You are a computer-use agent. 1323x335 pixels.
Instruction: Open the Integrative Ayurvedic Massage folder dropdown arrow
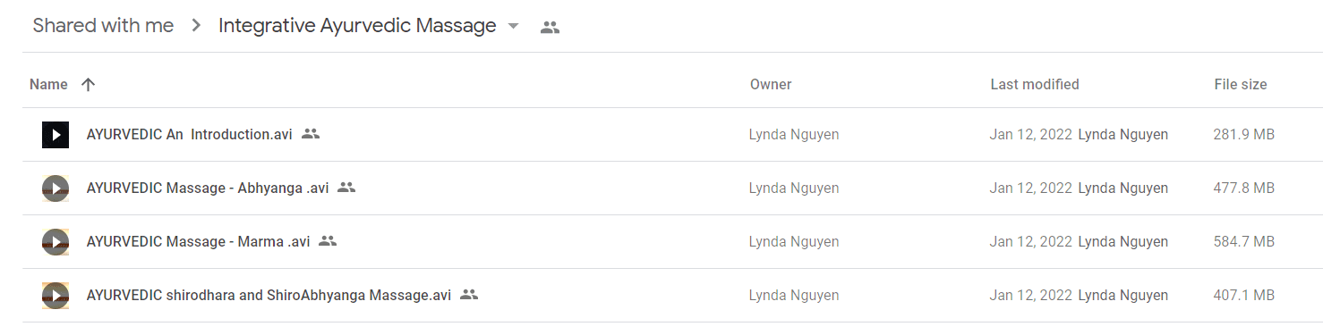513,27
